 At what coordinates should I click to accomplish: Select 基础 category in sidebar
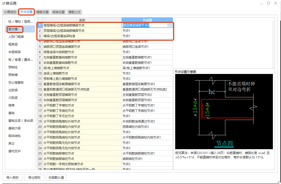click(20, 113)
